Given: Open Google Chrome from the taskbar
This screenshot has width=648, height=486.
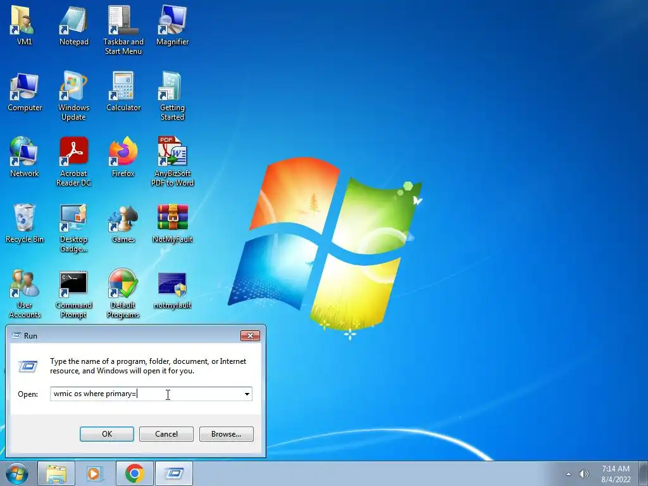Looking at the screenshot, I should [134, 473].
